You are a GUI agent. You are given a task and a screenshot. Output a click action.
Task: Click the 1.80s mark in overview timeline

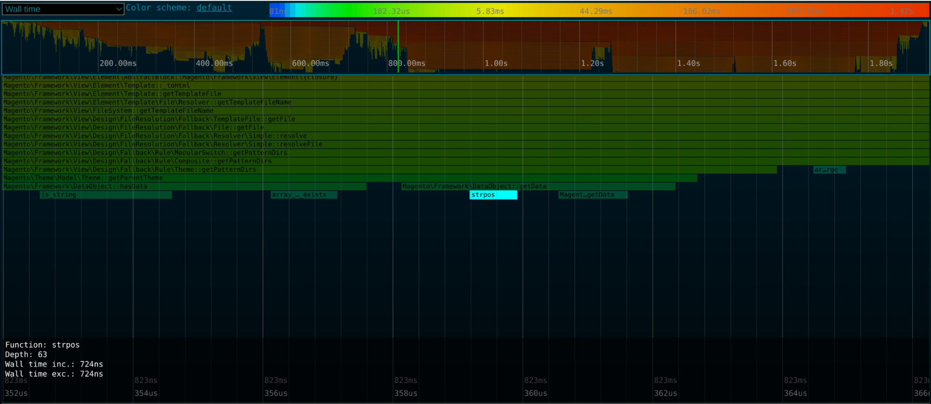point(881,63)
